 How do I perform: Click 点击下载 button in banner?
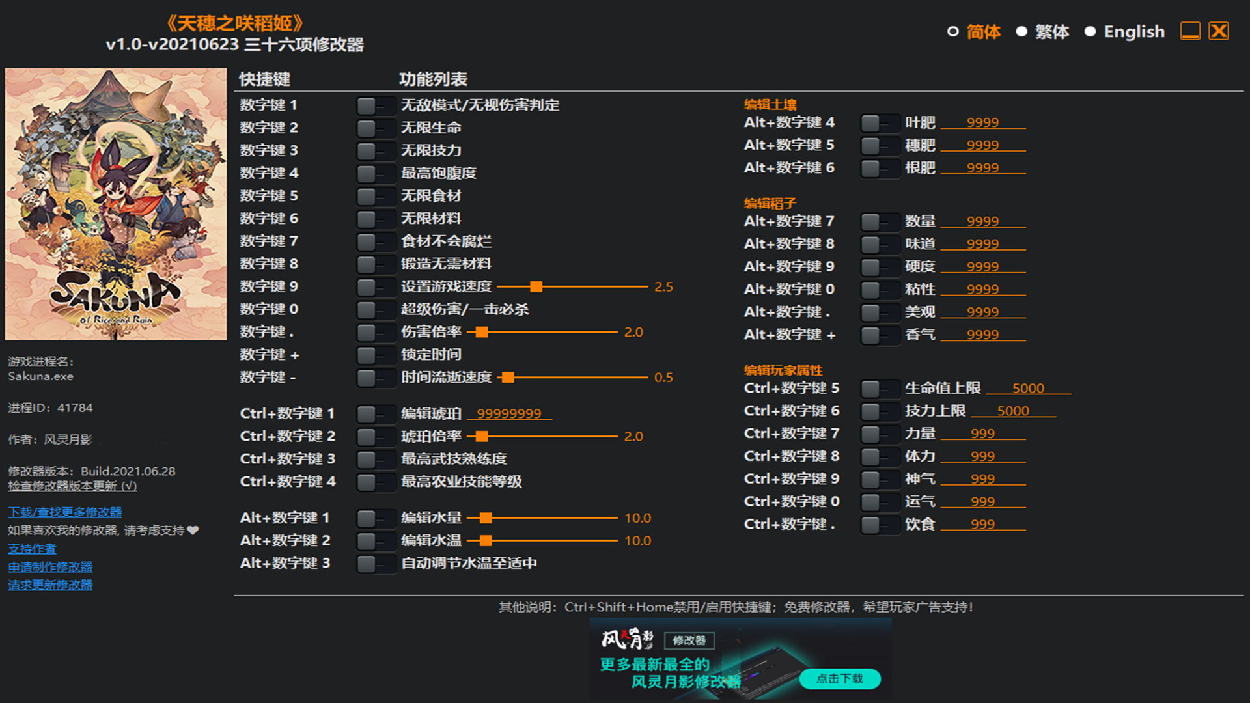(839, 678)
